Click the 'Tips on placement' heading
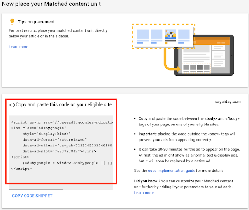Image resolution: width=249 pixels, height=210 pixels. (36, 22)
